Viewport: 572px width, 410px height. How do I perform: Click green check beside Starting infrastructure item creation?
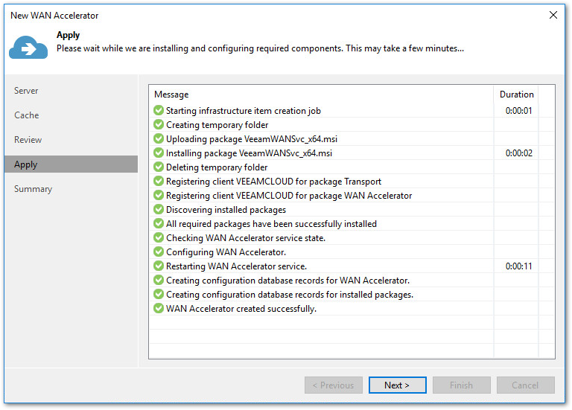(159, 111)
